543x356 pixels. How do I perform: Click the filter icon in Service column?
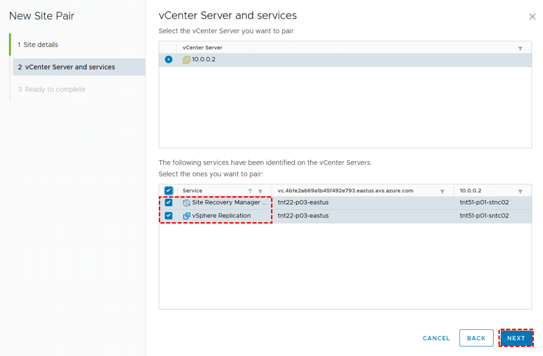tap(260, 191)
